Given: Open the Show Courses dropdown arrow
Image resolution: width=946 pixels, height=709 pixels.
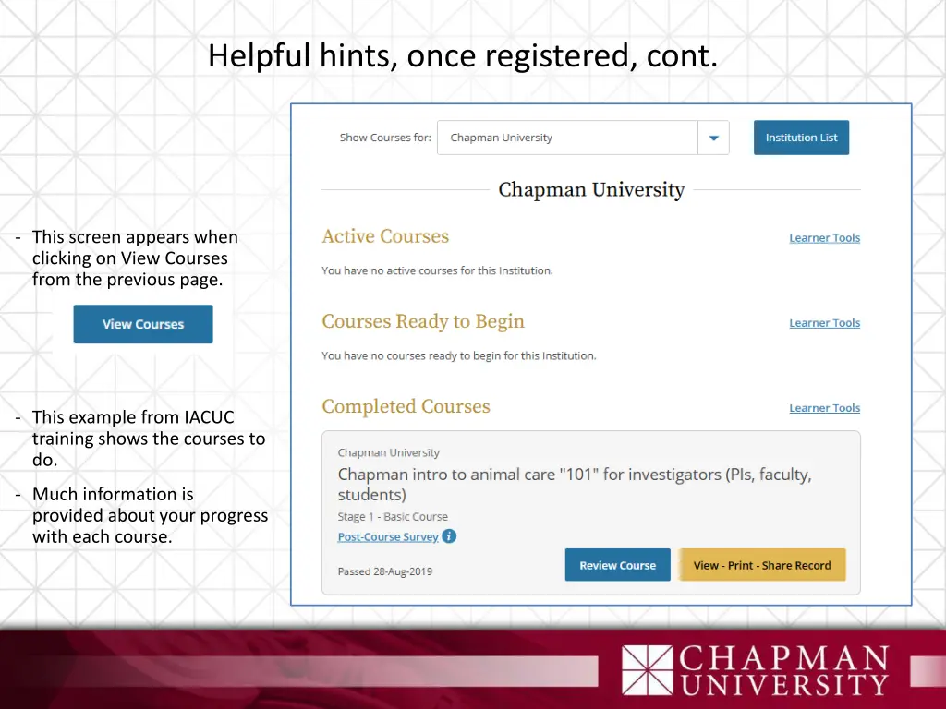Looking at the screenshot, I should tap(714, 138).
